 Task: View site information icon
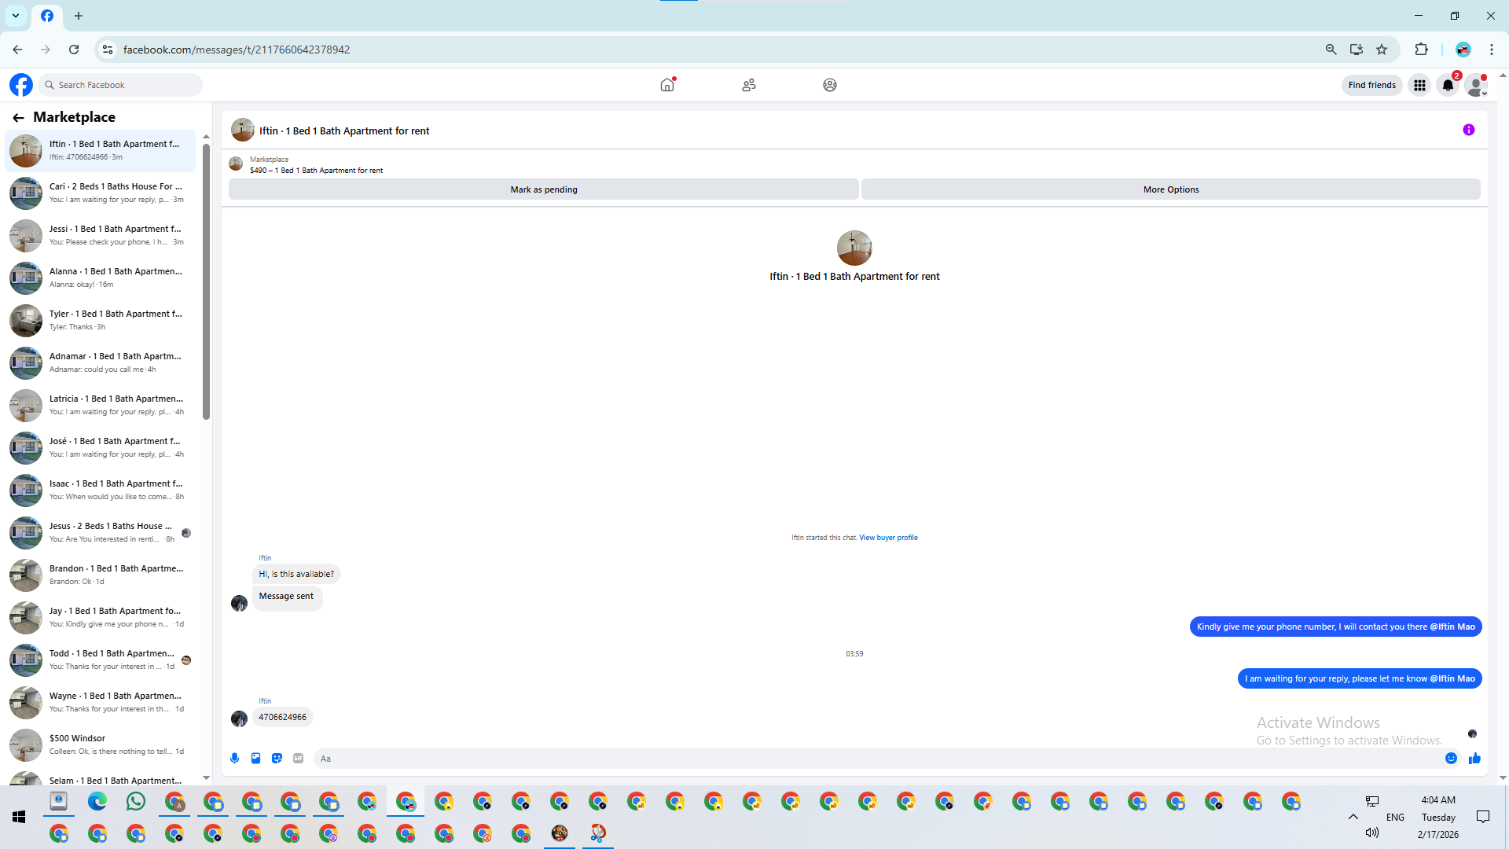tap(108, 50)
